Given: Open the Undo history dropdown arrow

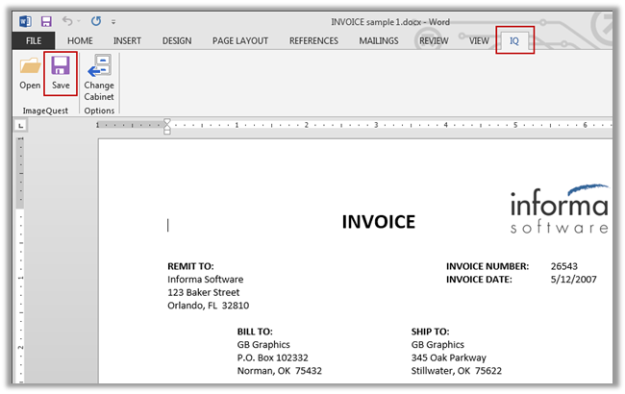Looking at the screenshot, I should 79,21.
